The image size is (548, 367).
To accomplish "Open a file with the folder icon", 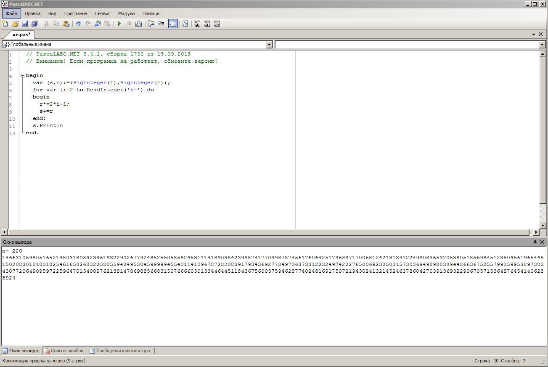I will click(x=15, y=24).
